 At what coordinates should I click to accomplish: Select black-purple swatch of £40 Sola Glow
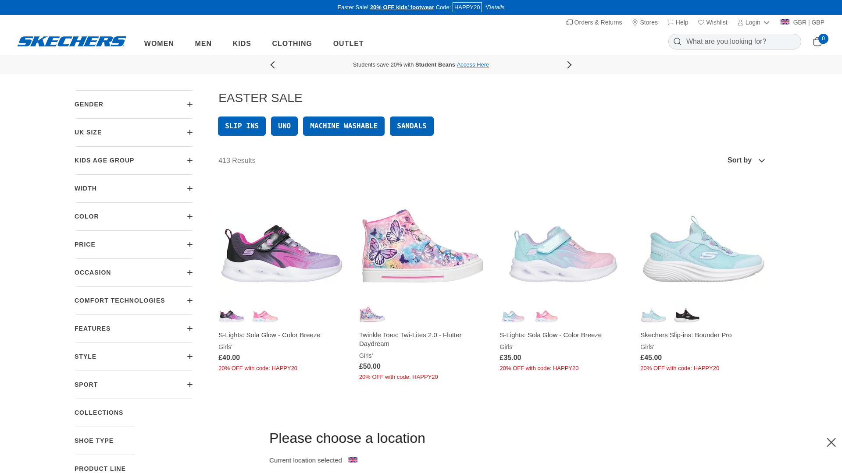pyautogui.click(x=232, y=316)
